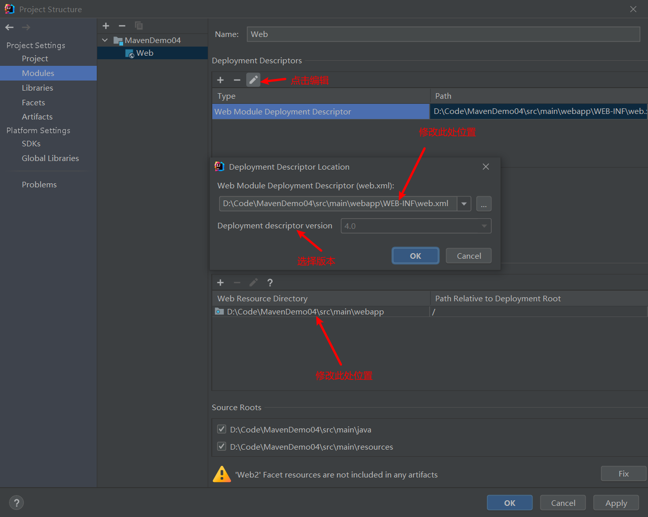Click the copy module icon

coord(139,26)
